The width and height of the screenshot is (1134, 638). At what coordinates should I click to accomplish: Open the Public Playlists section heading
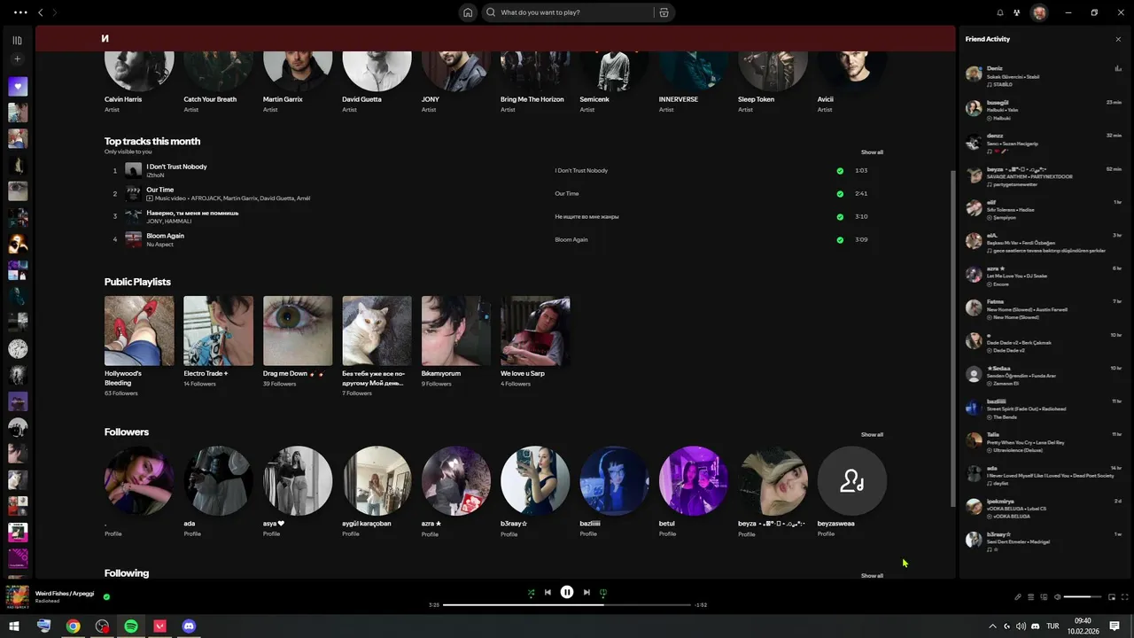coord(137,282)
